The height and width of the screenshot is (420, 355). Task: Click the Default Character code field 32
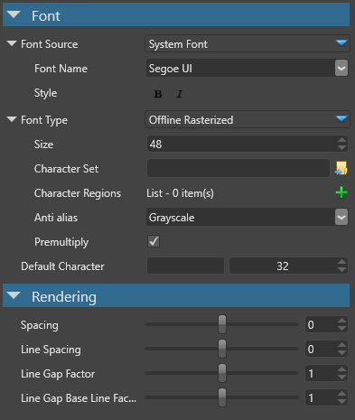(x=283, y=266)
